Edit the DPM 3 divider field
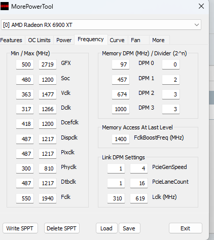 pos(171,109)
